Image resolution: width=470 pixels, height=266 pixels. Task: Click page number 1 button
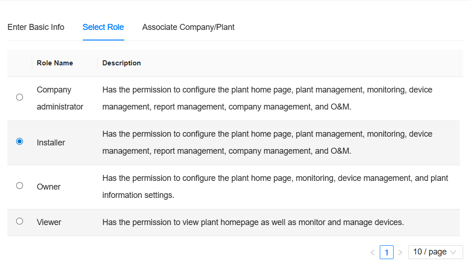pyautogui.click(x=387, y=252)
